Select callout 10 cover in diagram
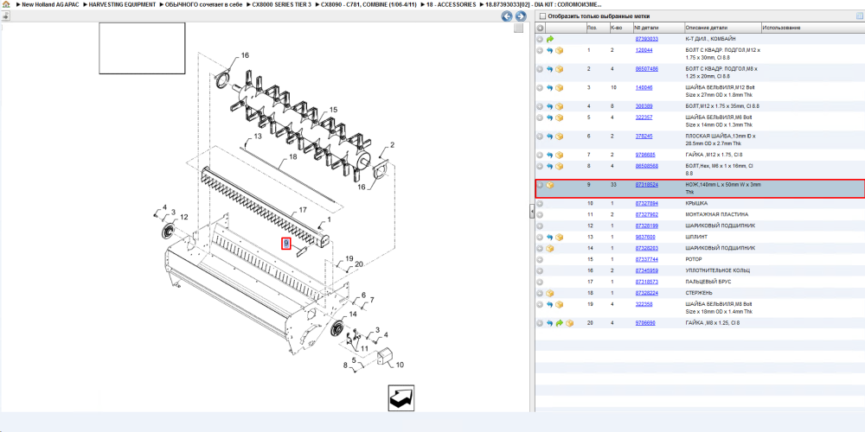Viewport: 865px width, 432px height. [400, 365]
